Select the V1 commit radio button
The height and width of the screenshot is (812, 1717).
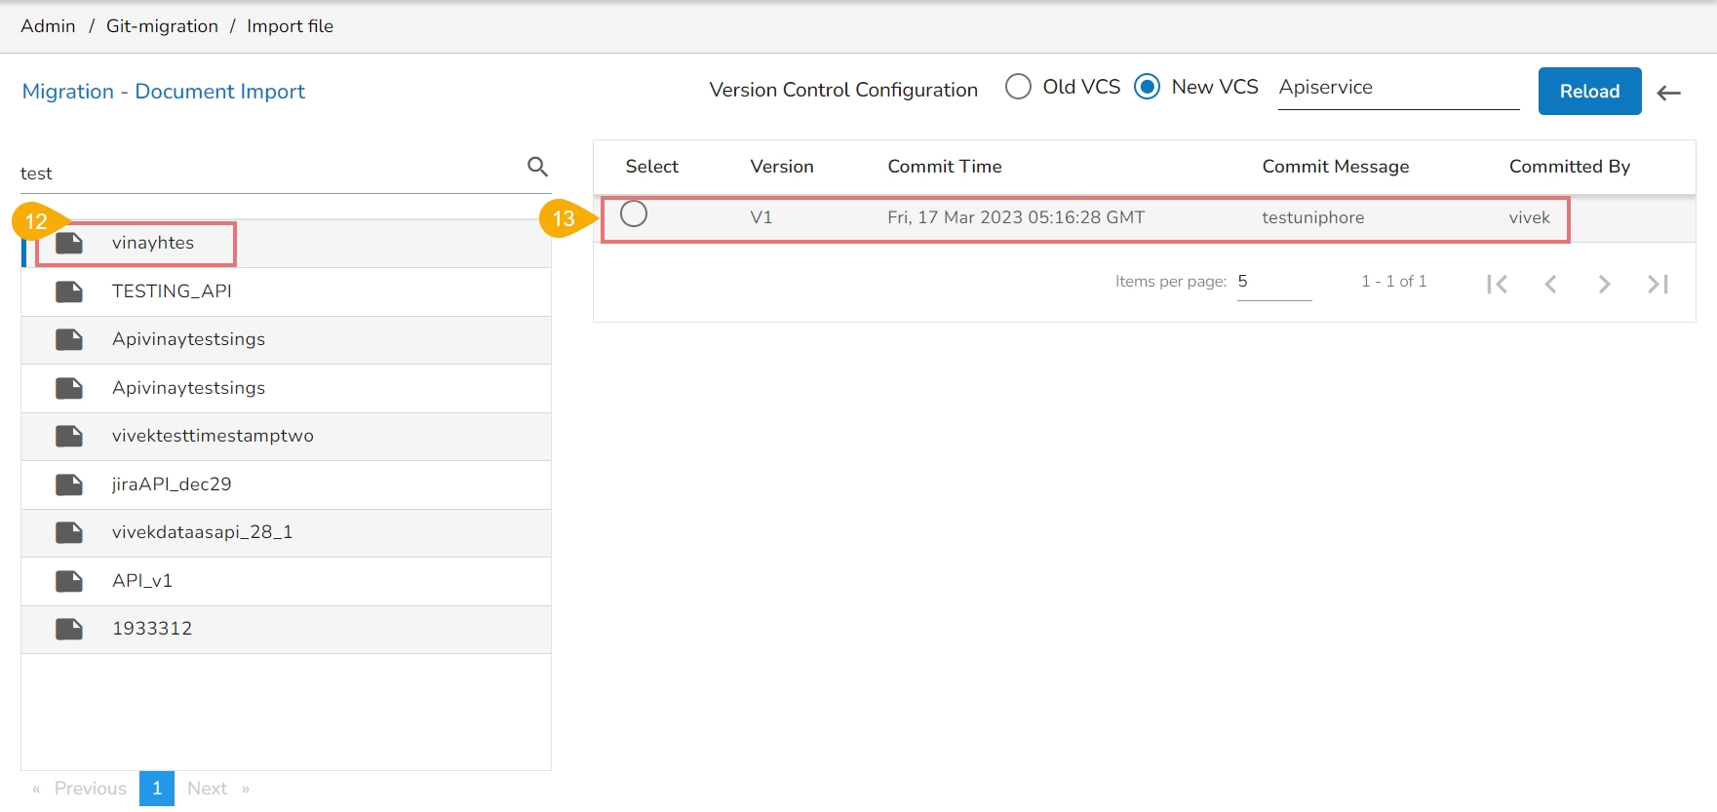pos(634,213)
